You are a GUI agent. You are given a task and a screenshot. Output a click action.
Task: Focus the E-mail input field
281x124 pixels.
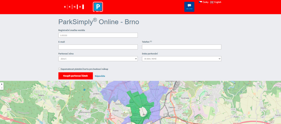tap(98, 47)
